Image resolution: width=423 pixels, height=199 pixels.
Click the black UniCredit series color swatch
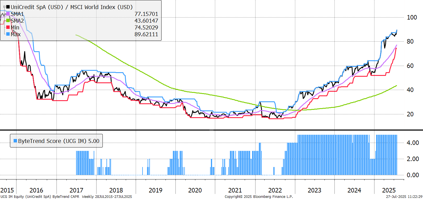coord(8,7)
